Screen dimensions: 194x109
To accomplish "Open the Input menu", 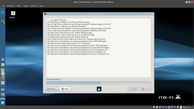I will (x=26, y=6).
